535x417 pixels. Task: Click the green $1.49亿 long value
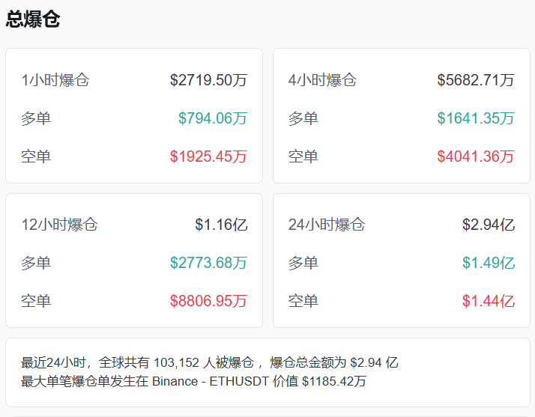pos(489,263)
